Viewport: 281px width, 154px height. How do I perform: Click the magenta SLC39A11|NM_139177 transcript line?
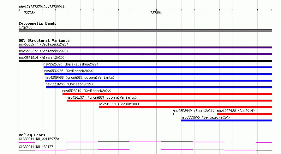pos(145,150)
